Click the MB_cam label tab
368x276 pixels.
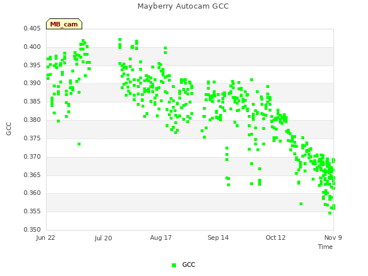64,24
